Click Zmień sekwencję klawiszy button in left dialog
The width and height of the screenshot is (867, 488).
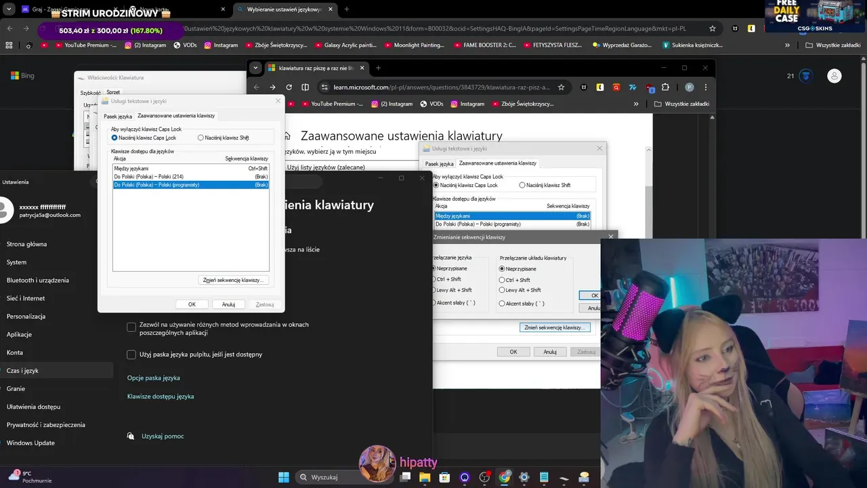pos(234,280)
